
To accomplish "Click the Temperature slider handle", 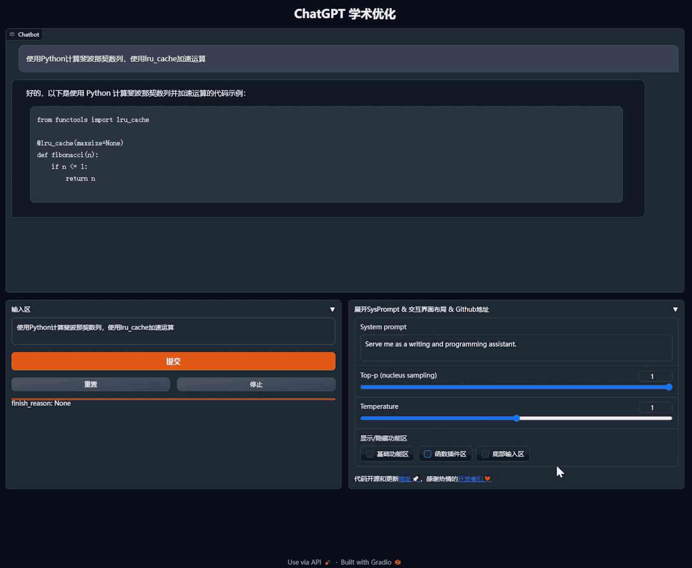I will coord(517,418).
